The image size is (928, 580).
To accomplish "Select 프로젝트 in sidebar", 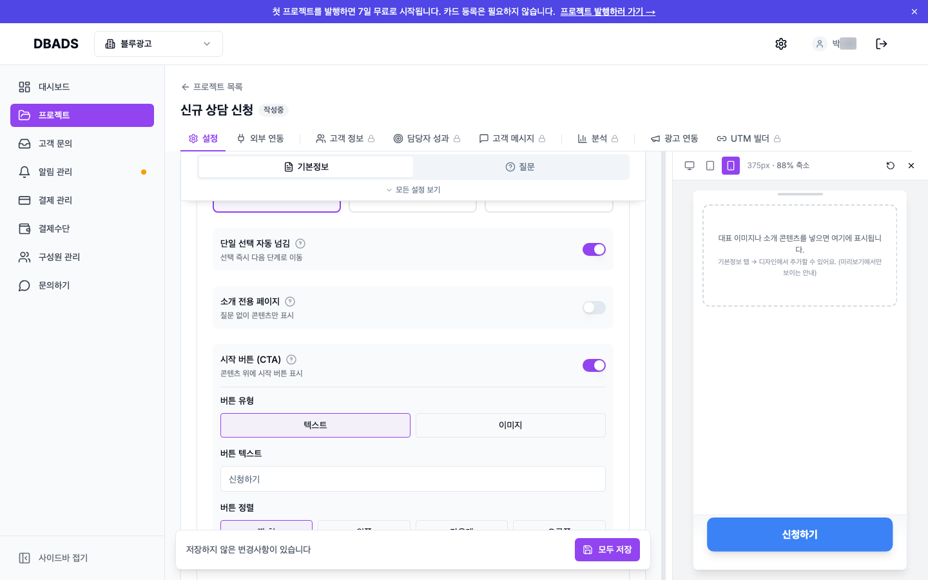I will point(82,115).
